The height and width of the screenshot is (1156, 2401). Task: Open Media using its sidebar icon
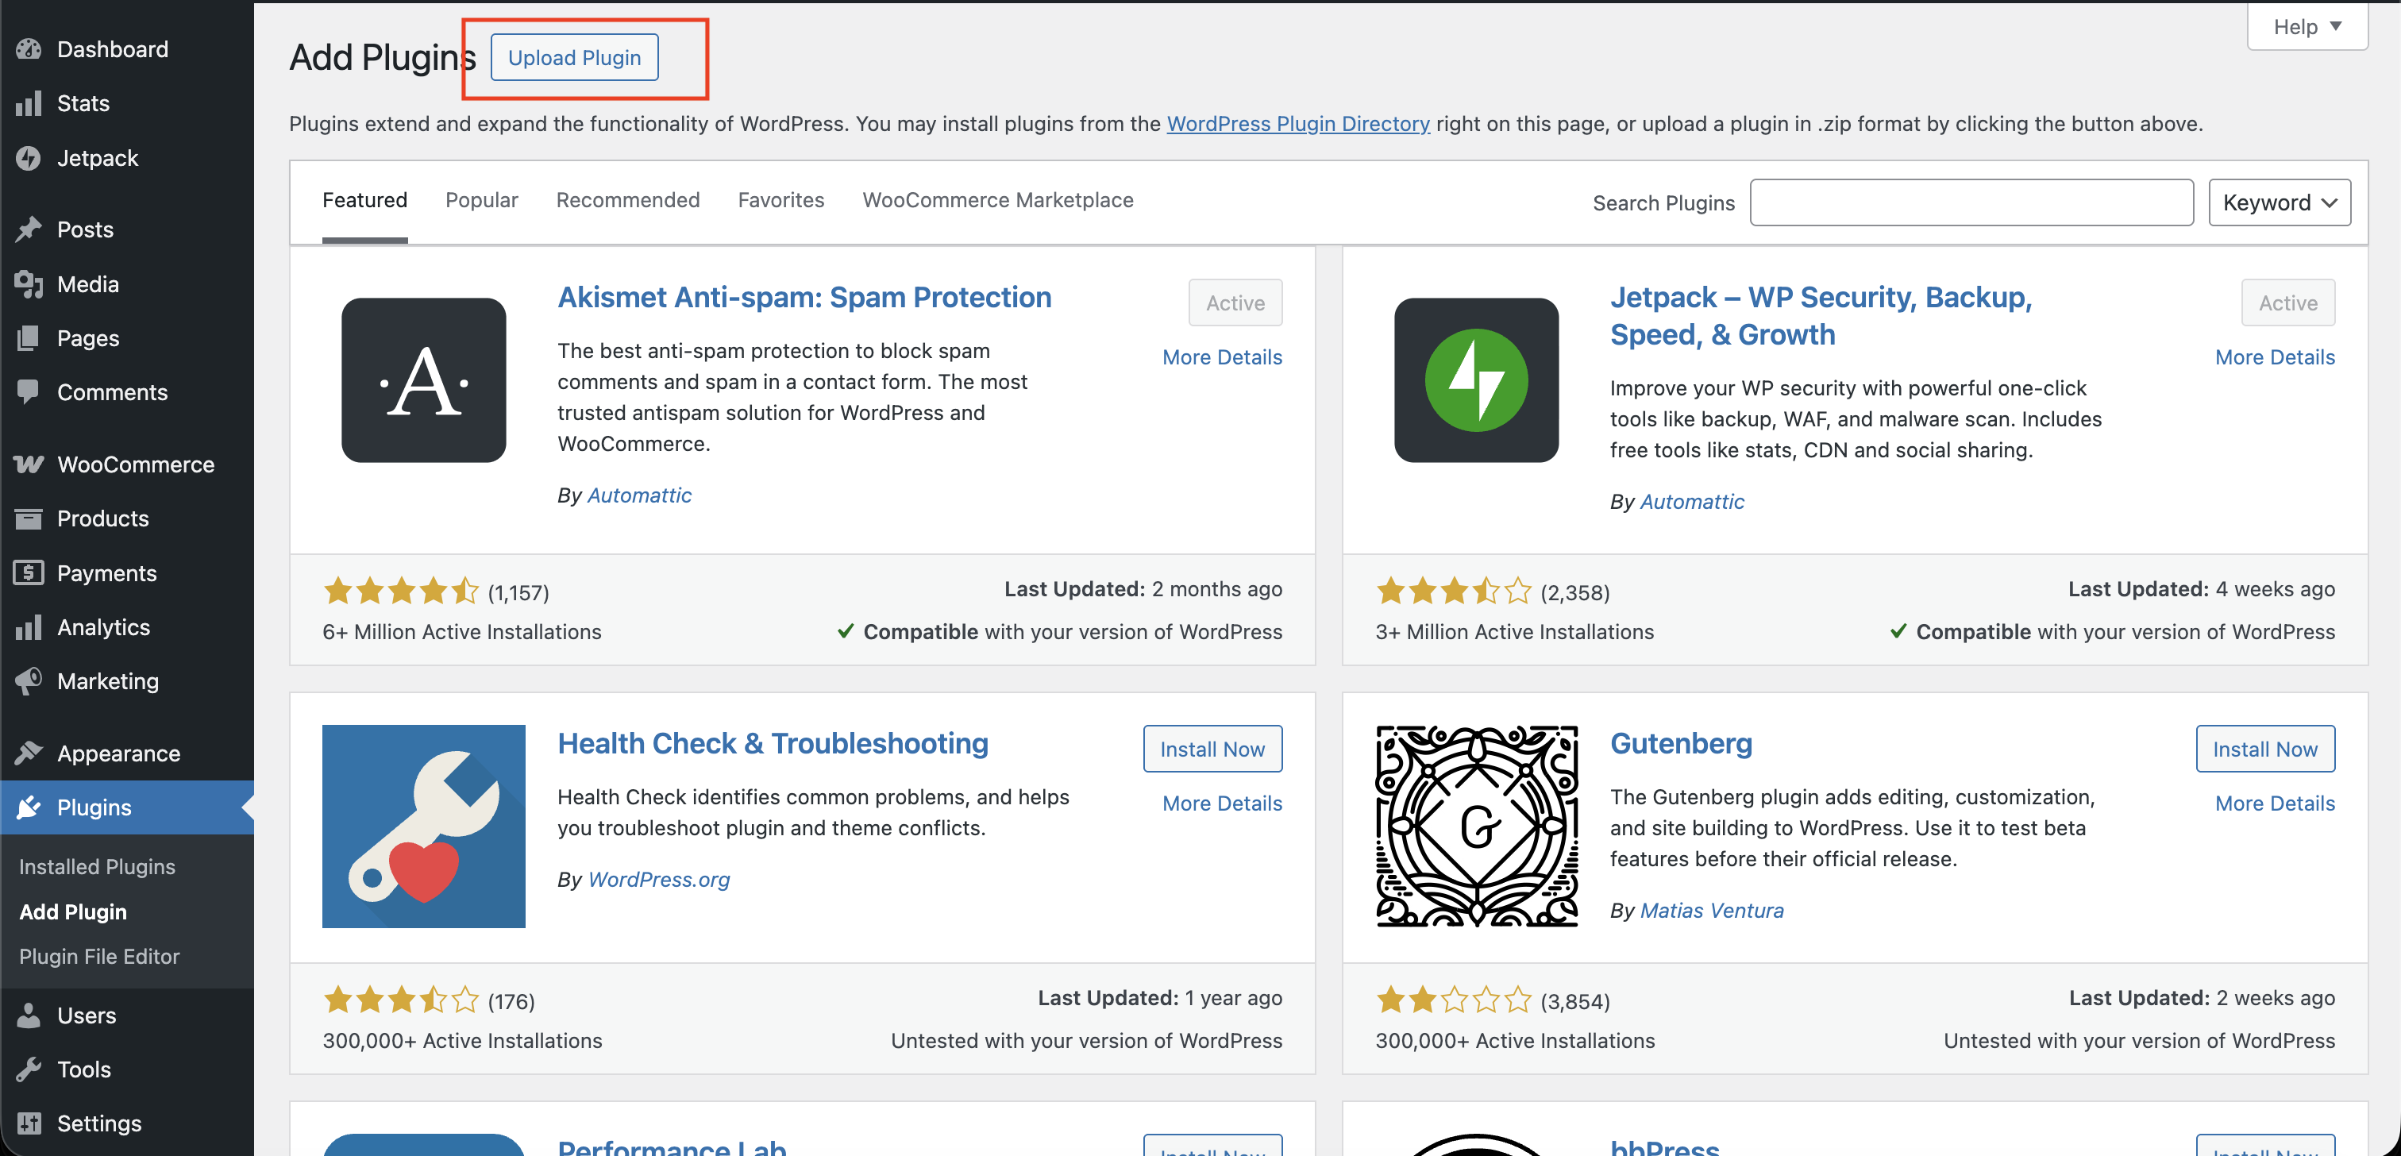click(29, 284)
